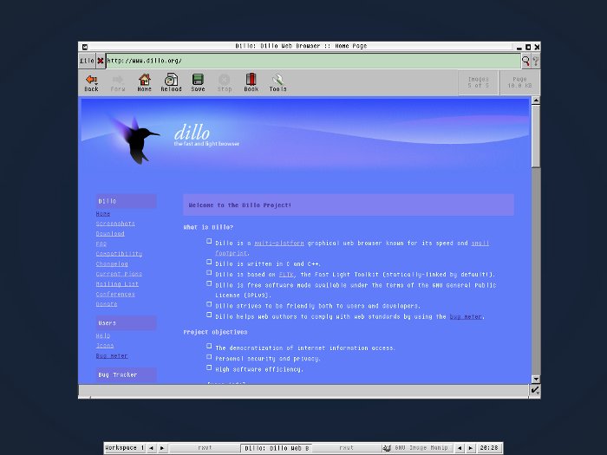Open the Help link under Users
Viewport: 607px width, 455px height.
(103, 335)
